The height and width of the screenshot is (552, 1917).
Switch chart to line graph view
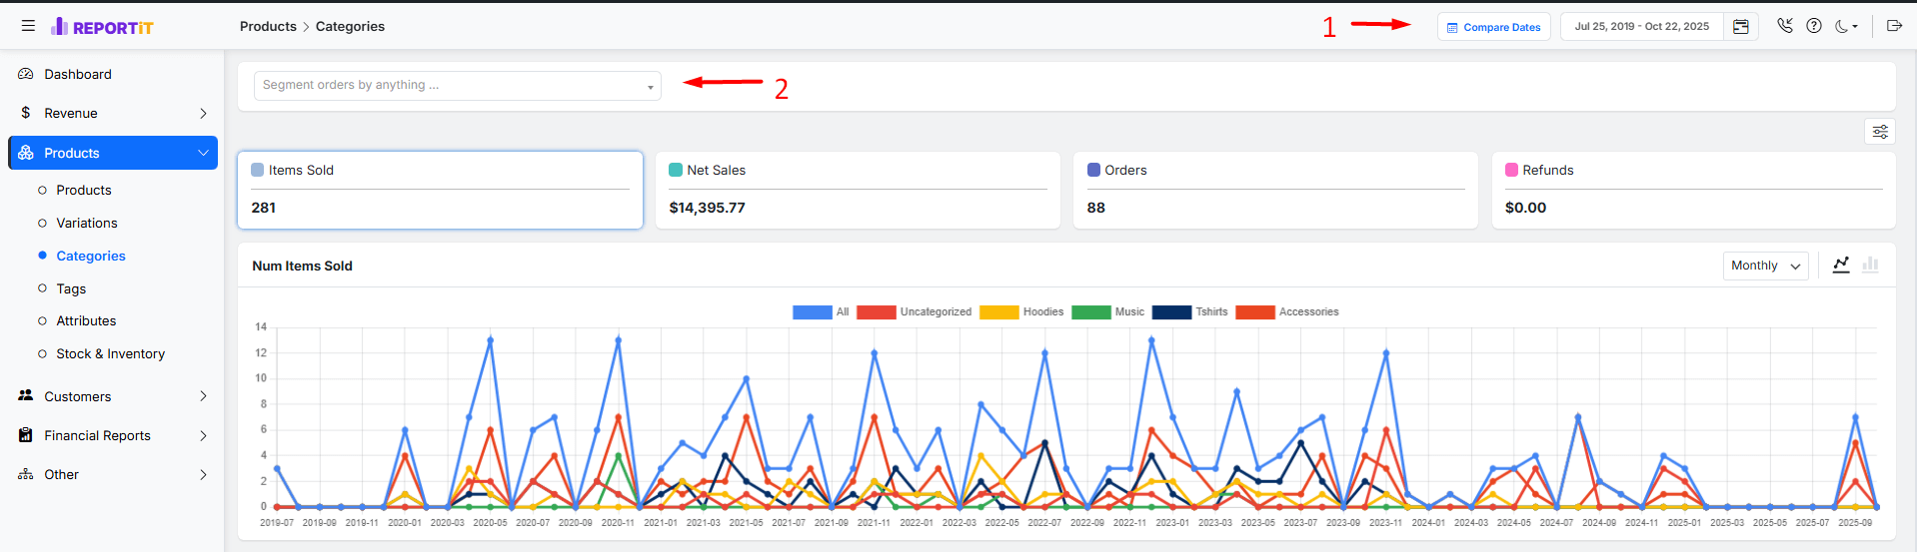(1841, 265)
